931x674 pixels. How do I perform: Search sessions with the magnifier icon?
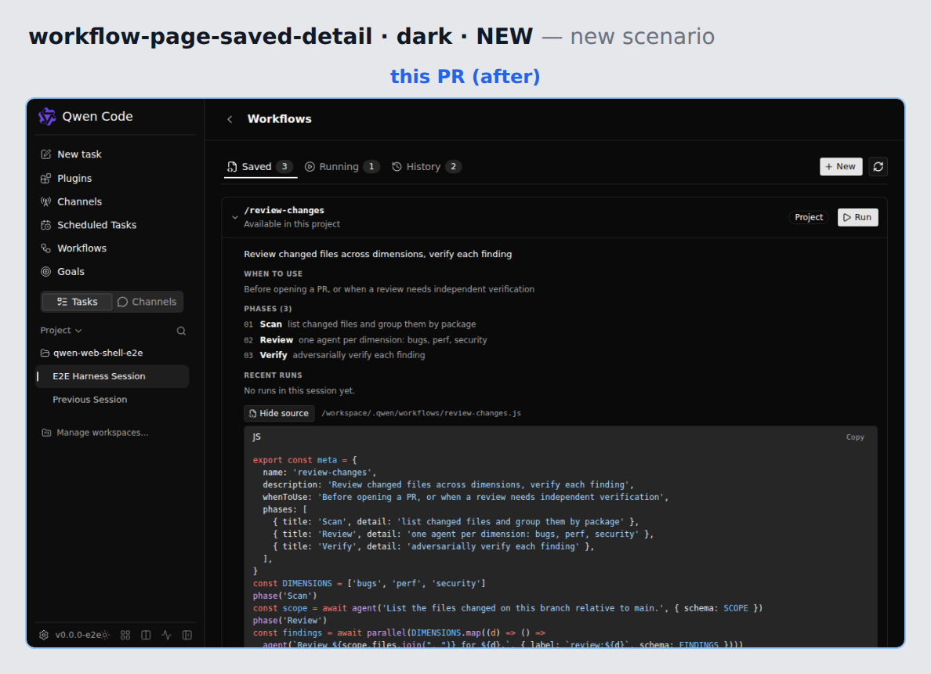(x=181, y=331)
